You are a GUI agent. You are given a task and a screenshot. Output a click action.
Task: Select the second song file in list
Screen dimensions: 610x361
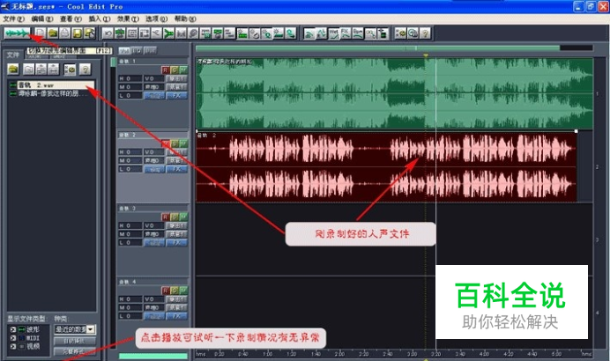click(x=51, y=93)
